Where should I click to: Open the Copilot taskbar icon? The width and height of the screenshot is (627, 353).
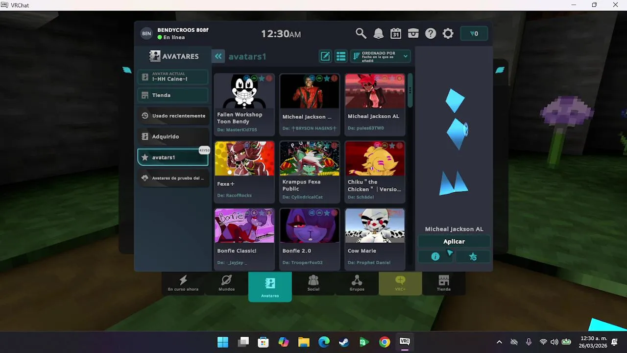284,342
